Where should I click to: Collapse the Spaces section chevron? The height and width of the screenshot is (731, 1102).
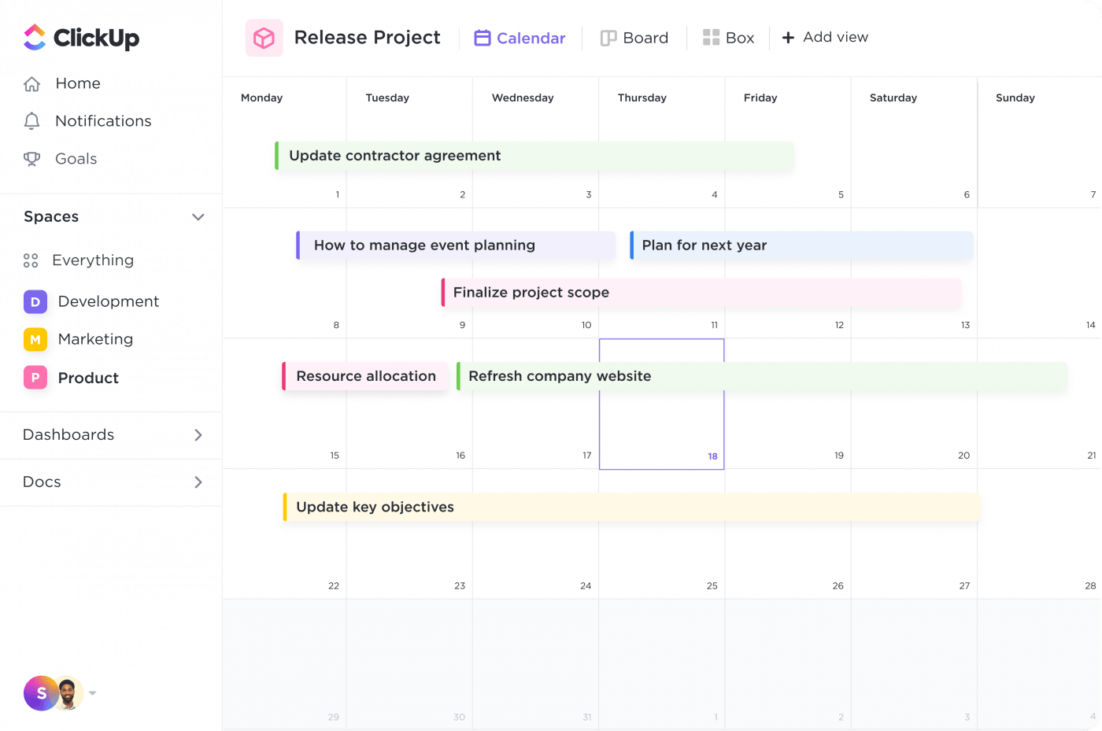point(198,217)
